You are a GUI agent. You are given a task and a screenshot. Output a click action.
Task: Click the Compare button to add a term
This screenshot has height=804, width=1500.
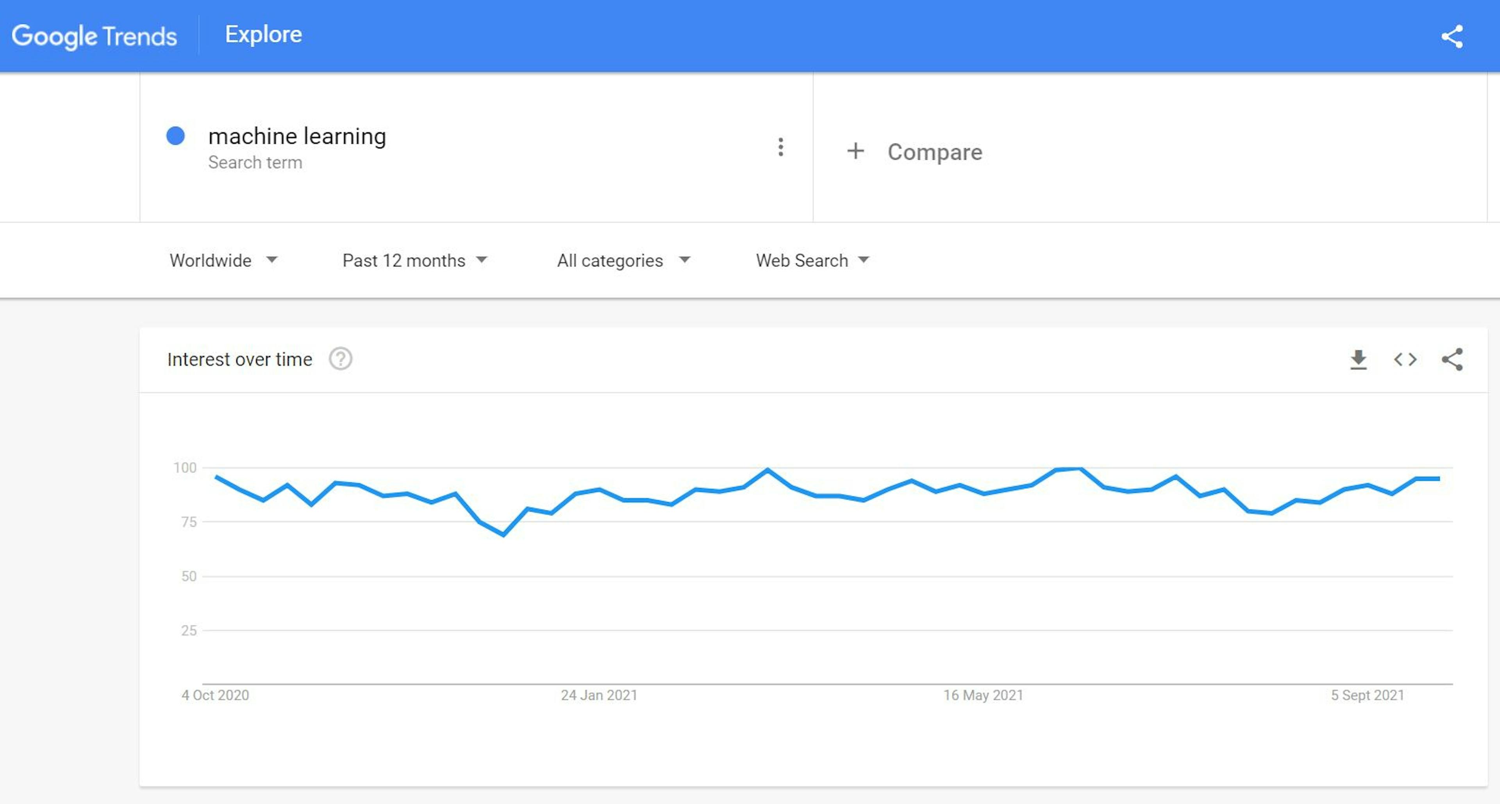pos(917,152)
